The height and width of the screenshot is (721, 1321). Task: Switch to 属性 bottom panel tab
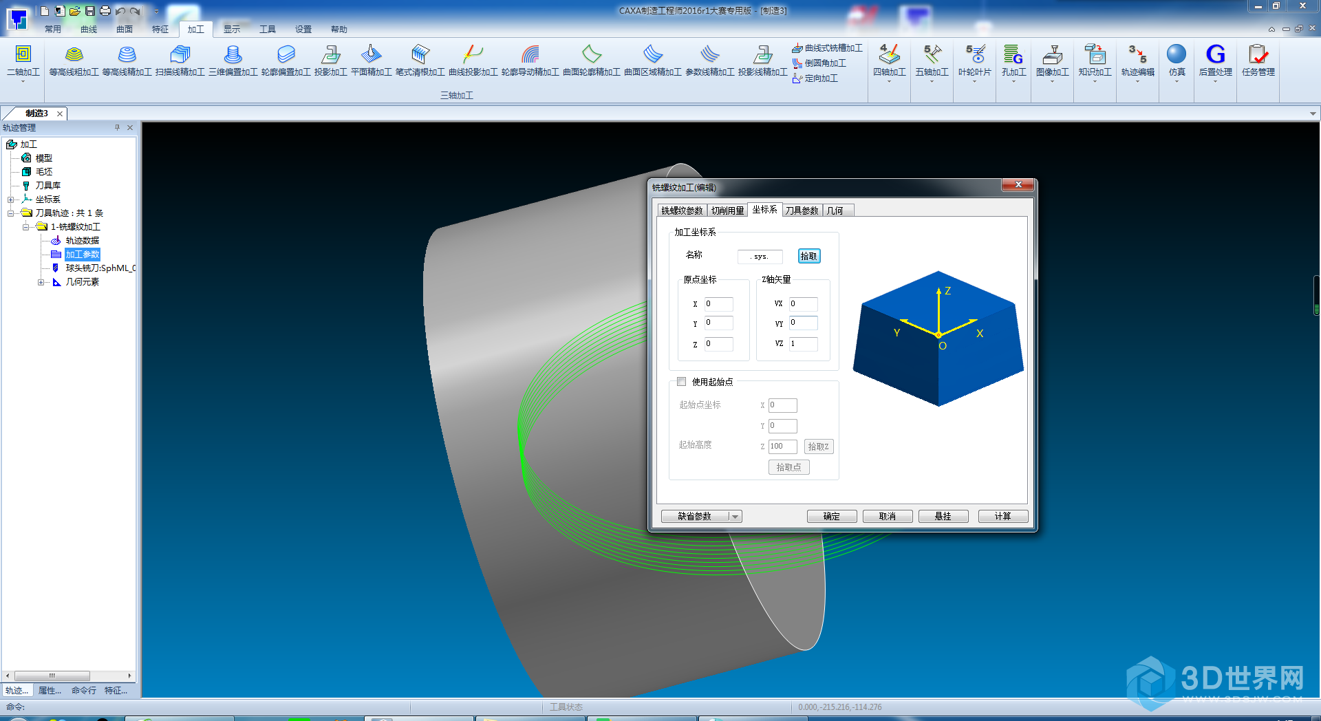[50, 691]
